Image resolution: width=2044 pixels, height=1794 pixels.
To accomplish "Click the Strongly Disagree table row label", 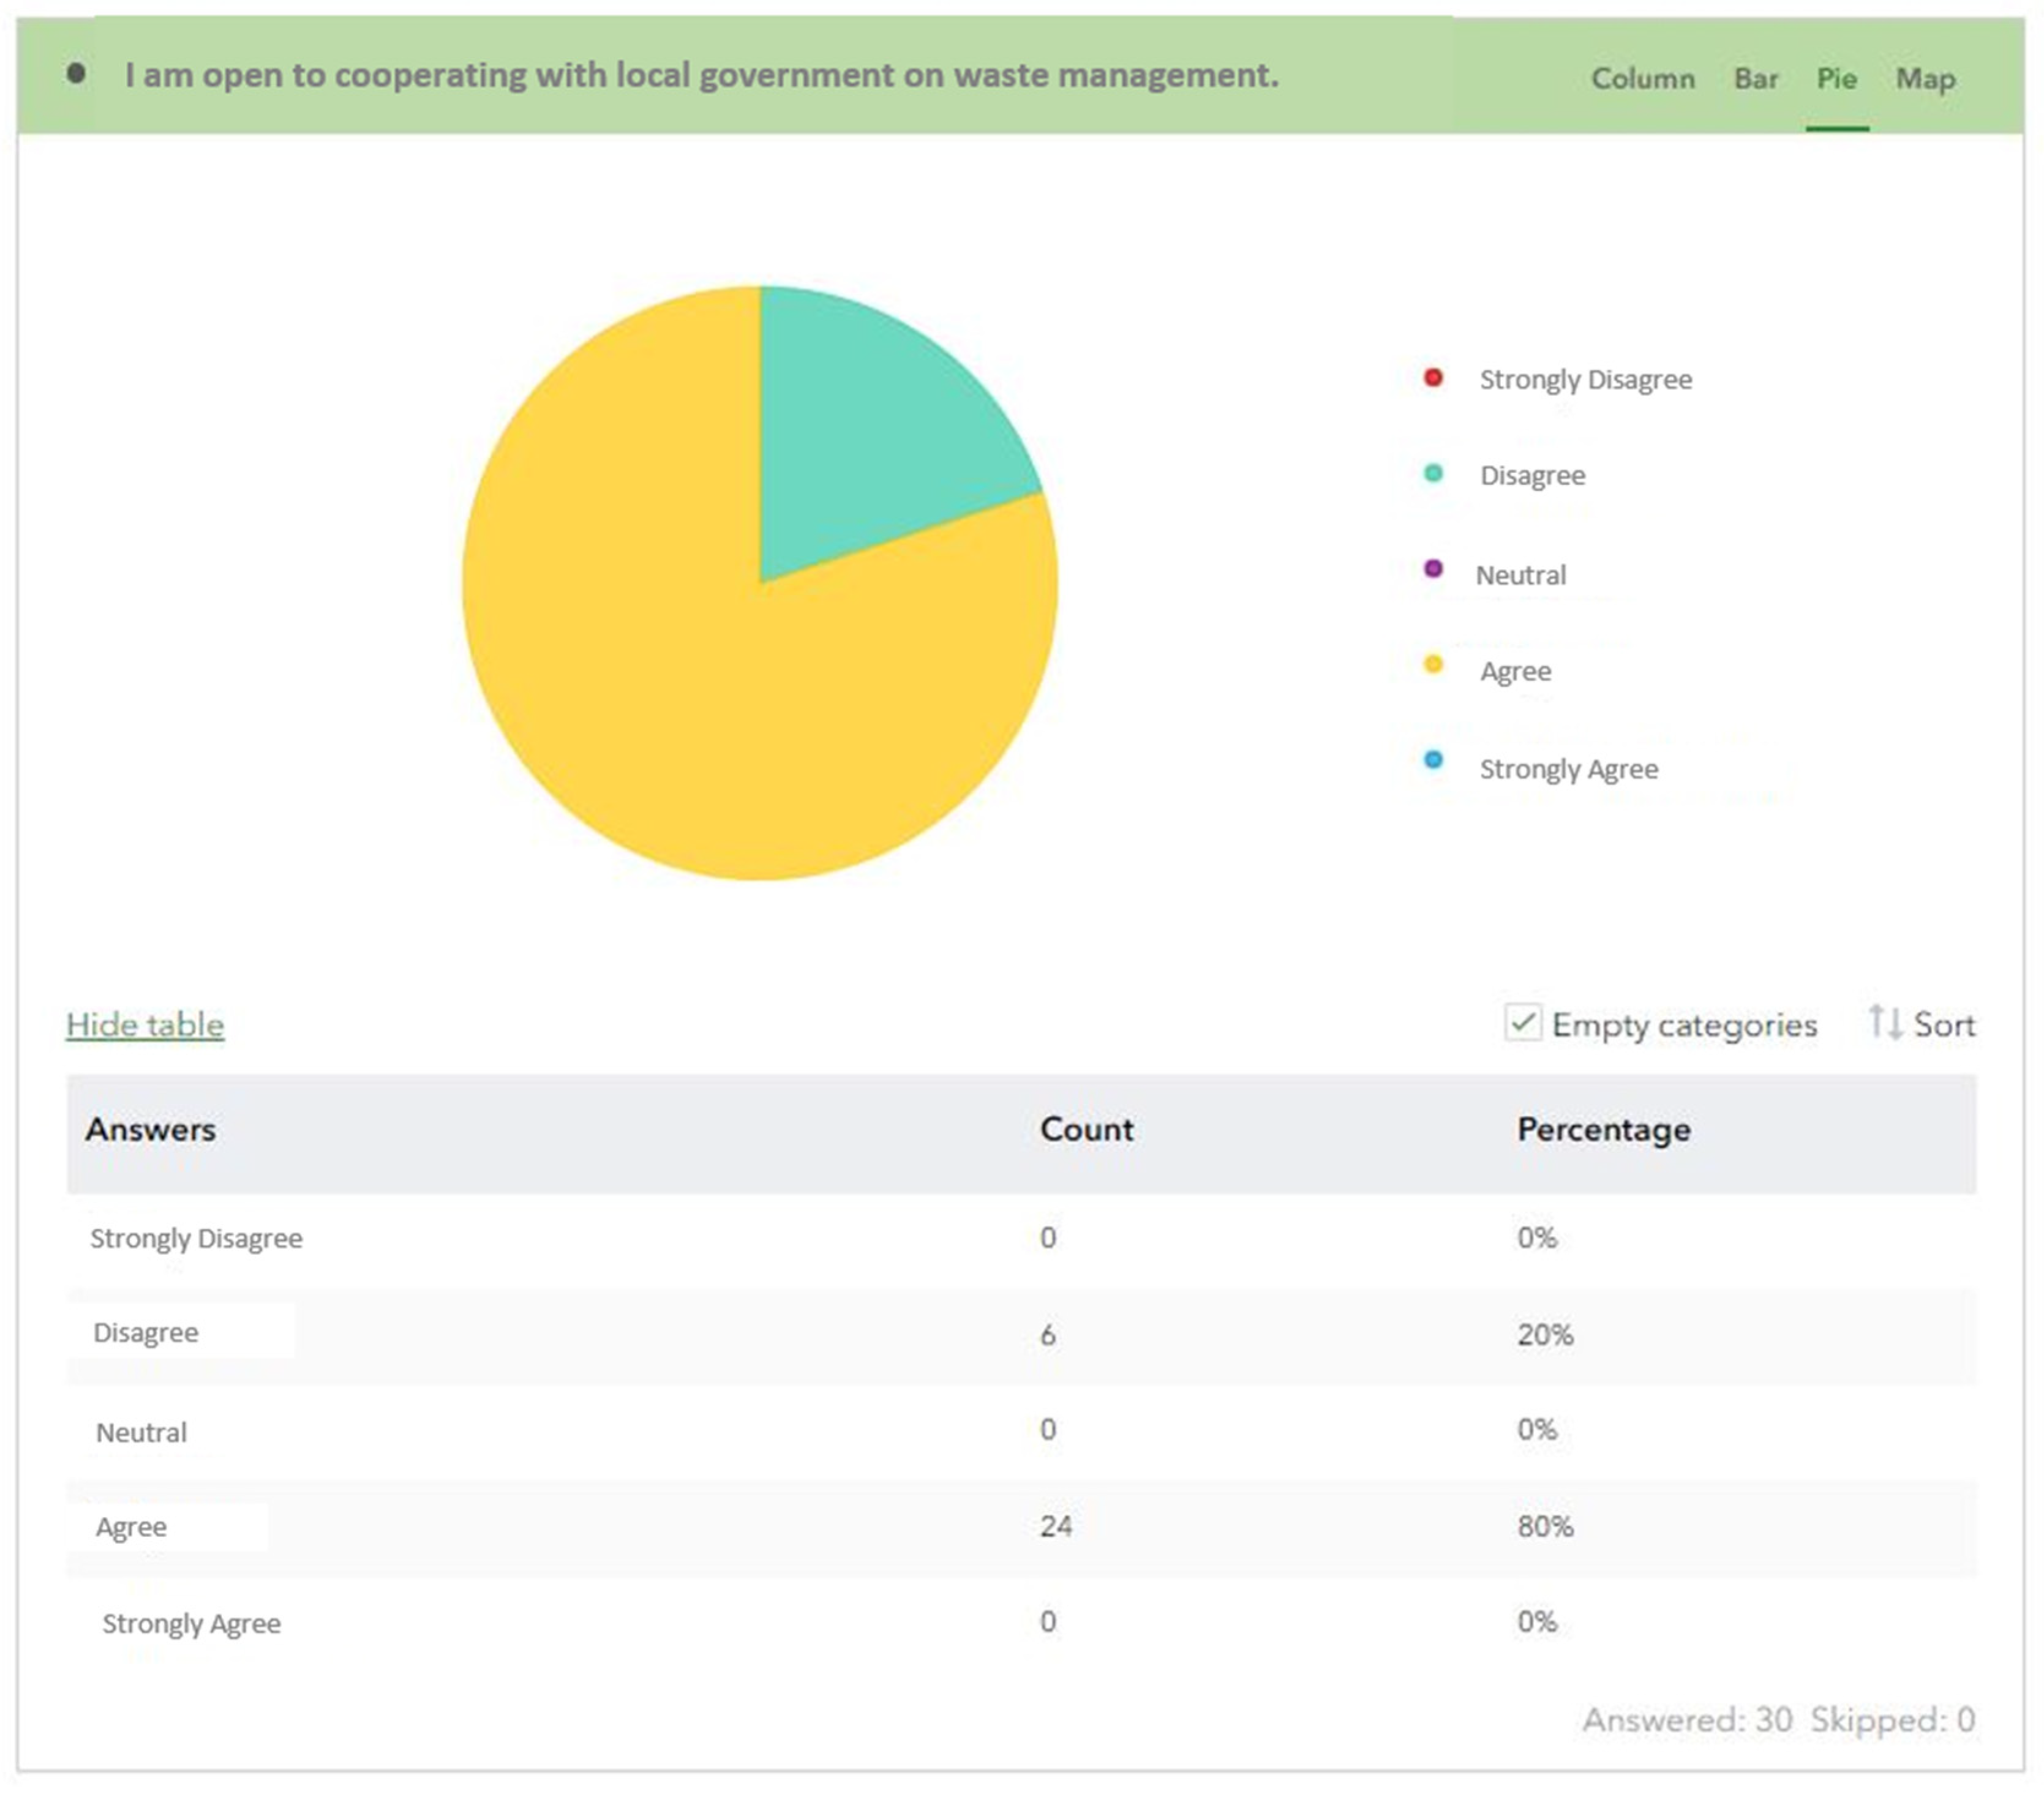I will tap(196, 1238).
